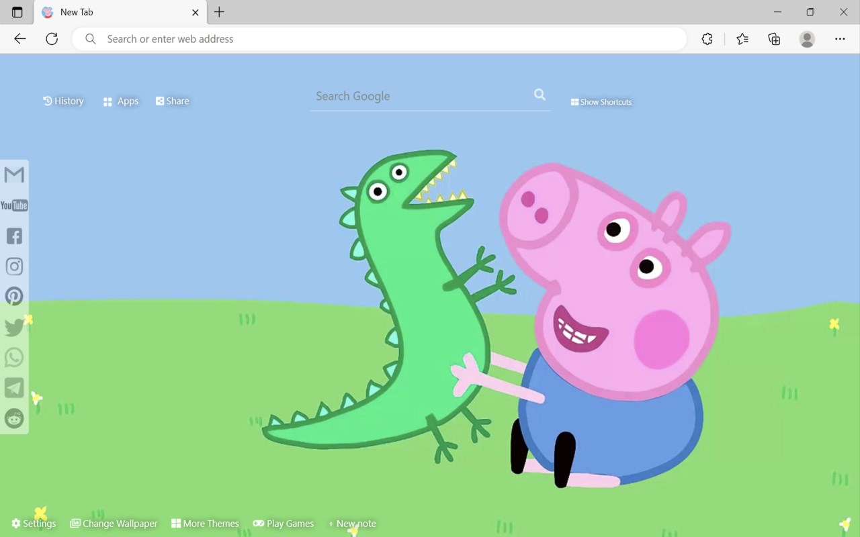Open Twitter from the sidebar
This screenshot has width=860, height=537.
(x=14, y=327)
